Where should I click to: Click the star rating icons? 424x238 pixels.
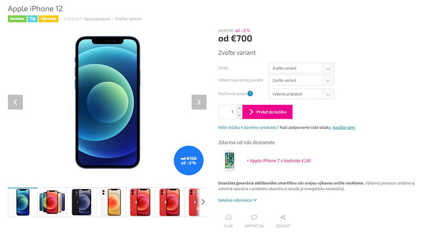pos(73,19)
